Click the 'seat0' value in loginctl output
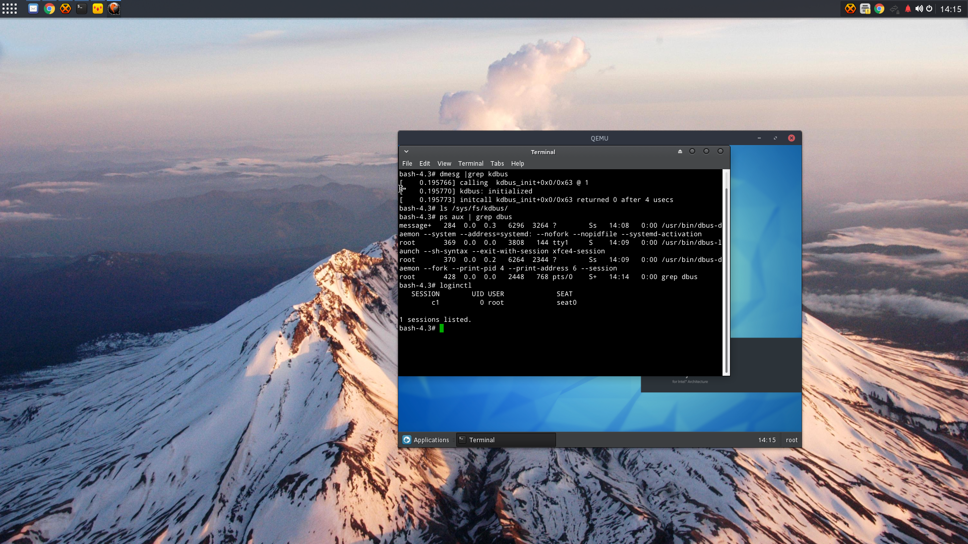 (x=567, y=303)
